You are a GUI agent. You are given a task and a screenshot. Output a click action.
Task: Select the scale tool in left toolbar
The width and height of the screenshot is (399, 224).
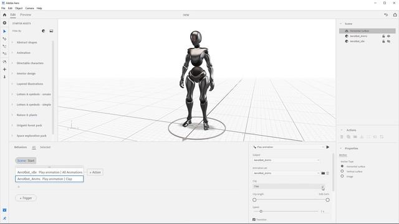[4, 54]
